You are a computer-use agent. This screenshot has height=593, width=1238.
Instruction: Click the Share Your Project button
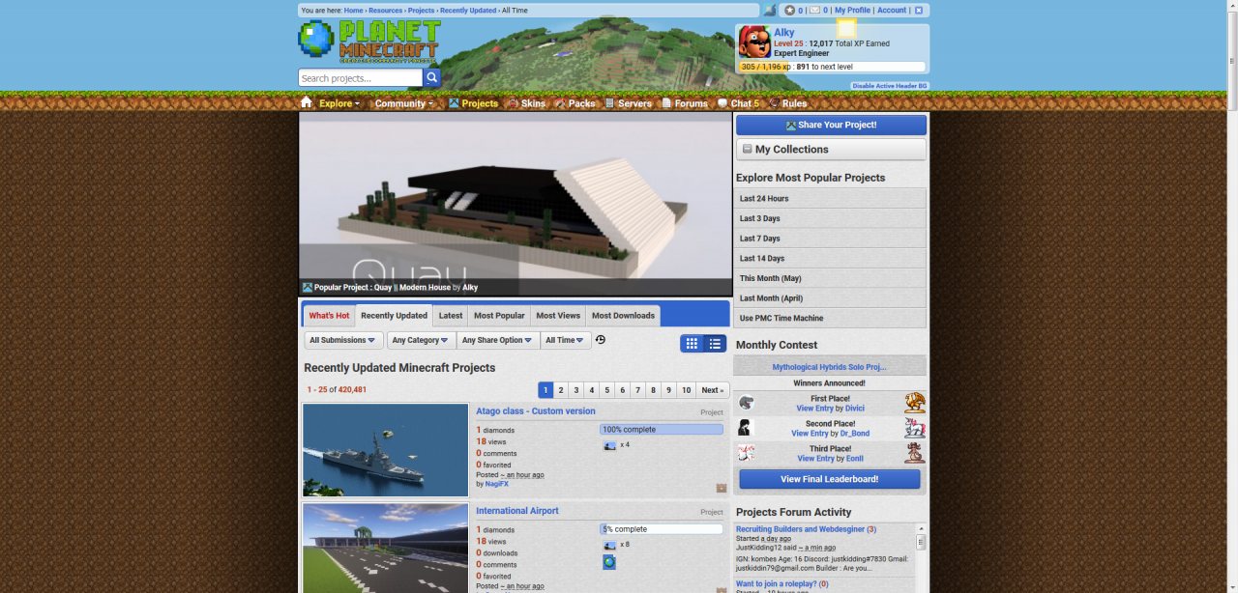(831, 125)
